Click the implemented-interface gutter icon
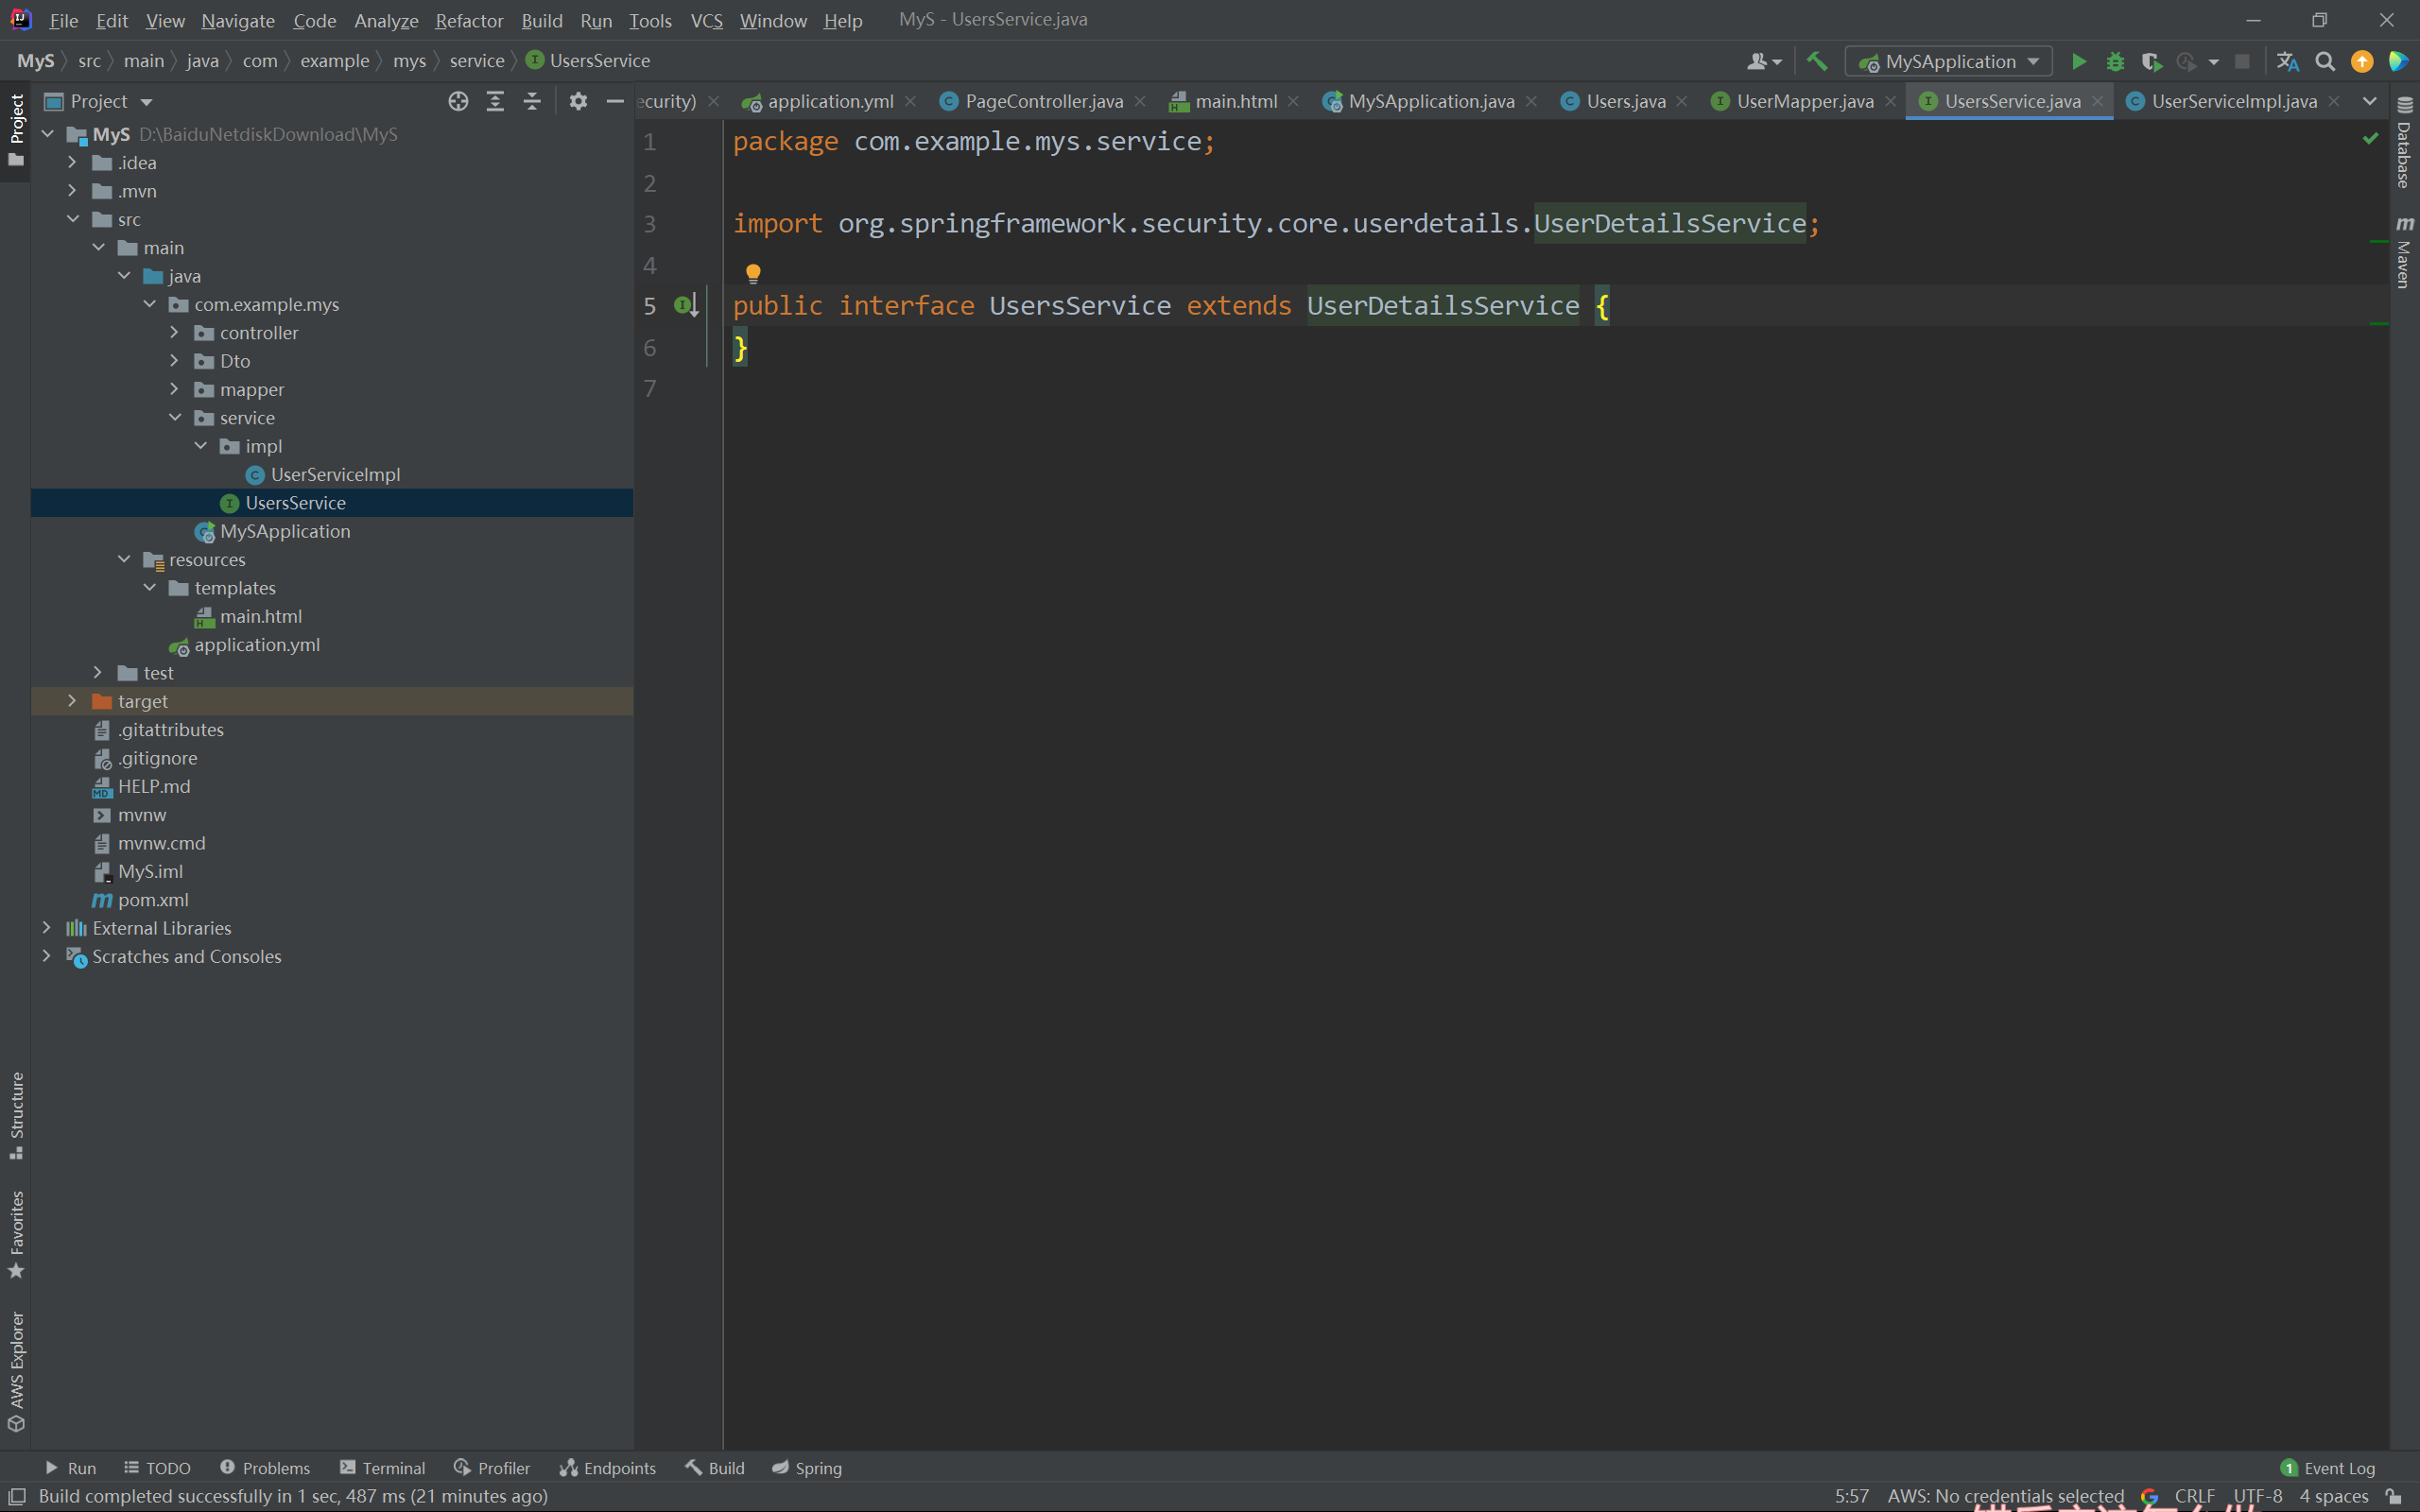Image resolution: width=2420 pixels, height=1512 pixels. tap(684, 305)
